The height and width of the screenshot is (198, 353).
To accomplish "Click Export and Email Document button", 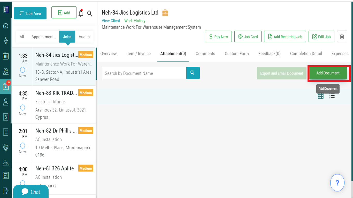I will coord(282,73).
